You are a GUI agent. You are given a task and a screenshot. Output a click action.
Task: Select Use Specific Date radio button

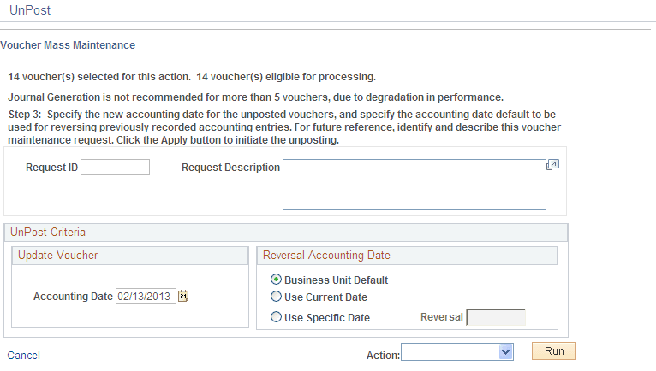(276, 318)
